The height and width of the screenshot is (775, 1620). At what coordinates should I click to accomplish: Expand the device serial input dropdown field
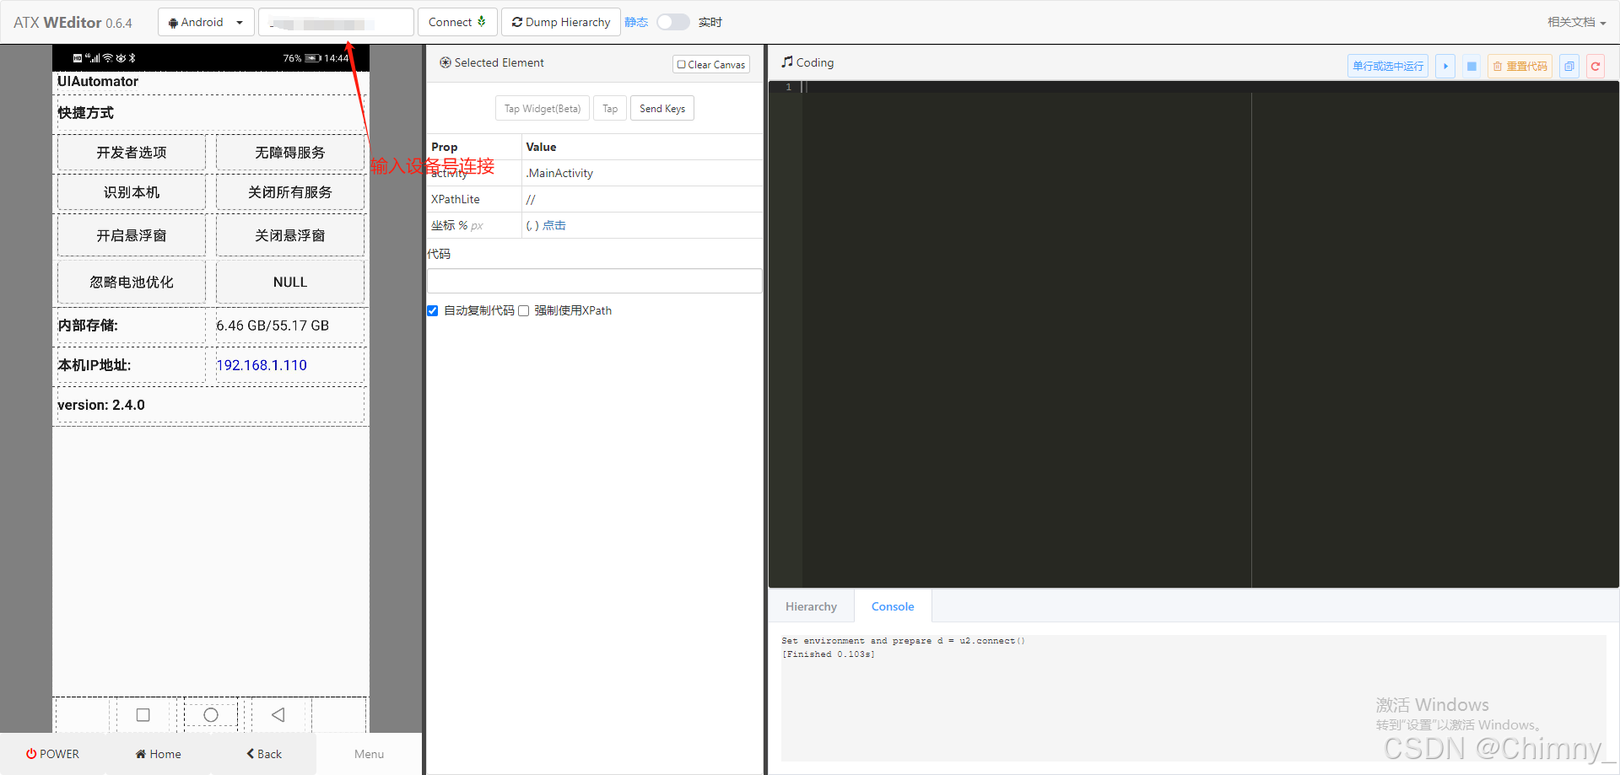[335, 21]
